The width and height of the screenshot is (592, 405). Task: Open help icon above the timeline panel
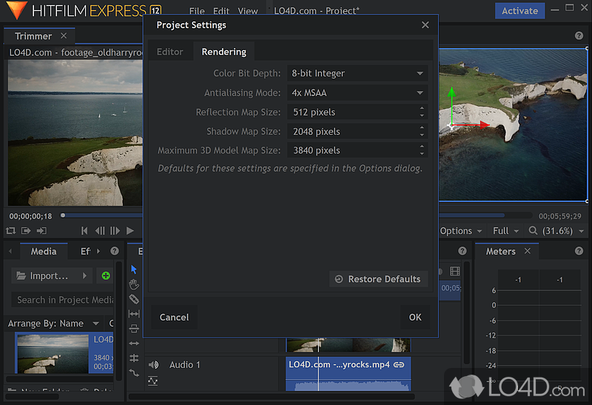coord(462,251)
